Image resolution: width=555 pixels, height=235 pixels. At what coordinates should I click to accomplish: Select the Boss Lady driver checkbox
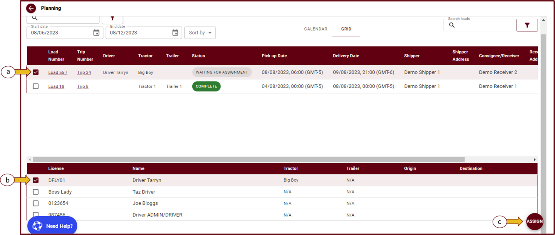pos(36,192)
